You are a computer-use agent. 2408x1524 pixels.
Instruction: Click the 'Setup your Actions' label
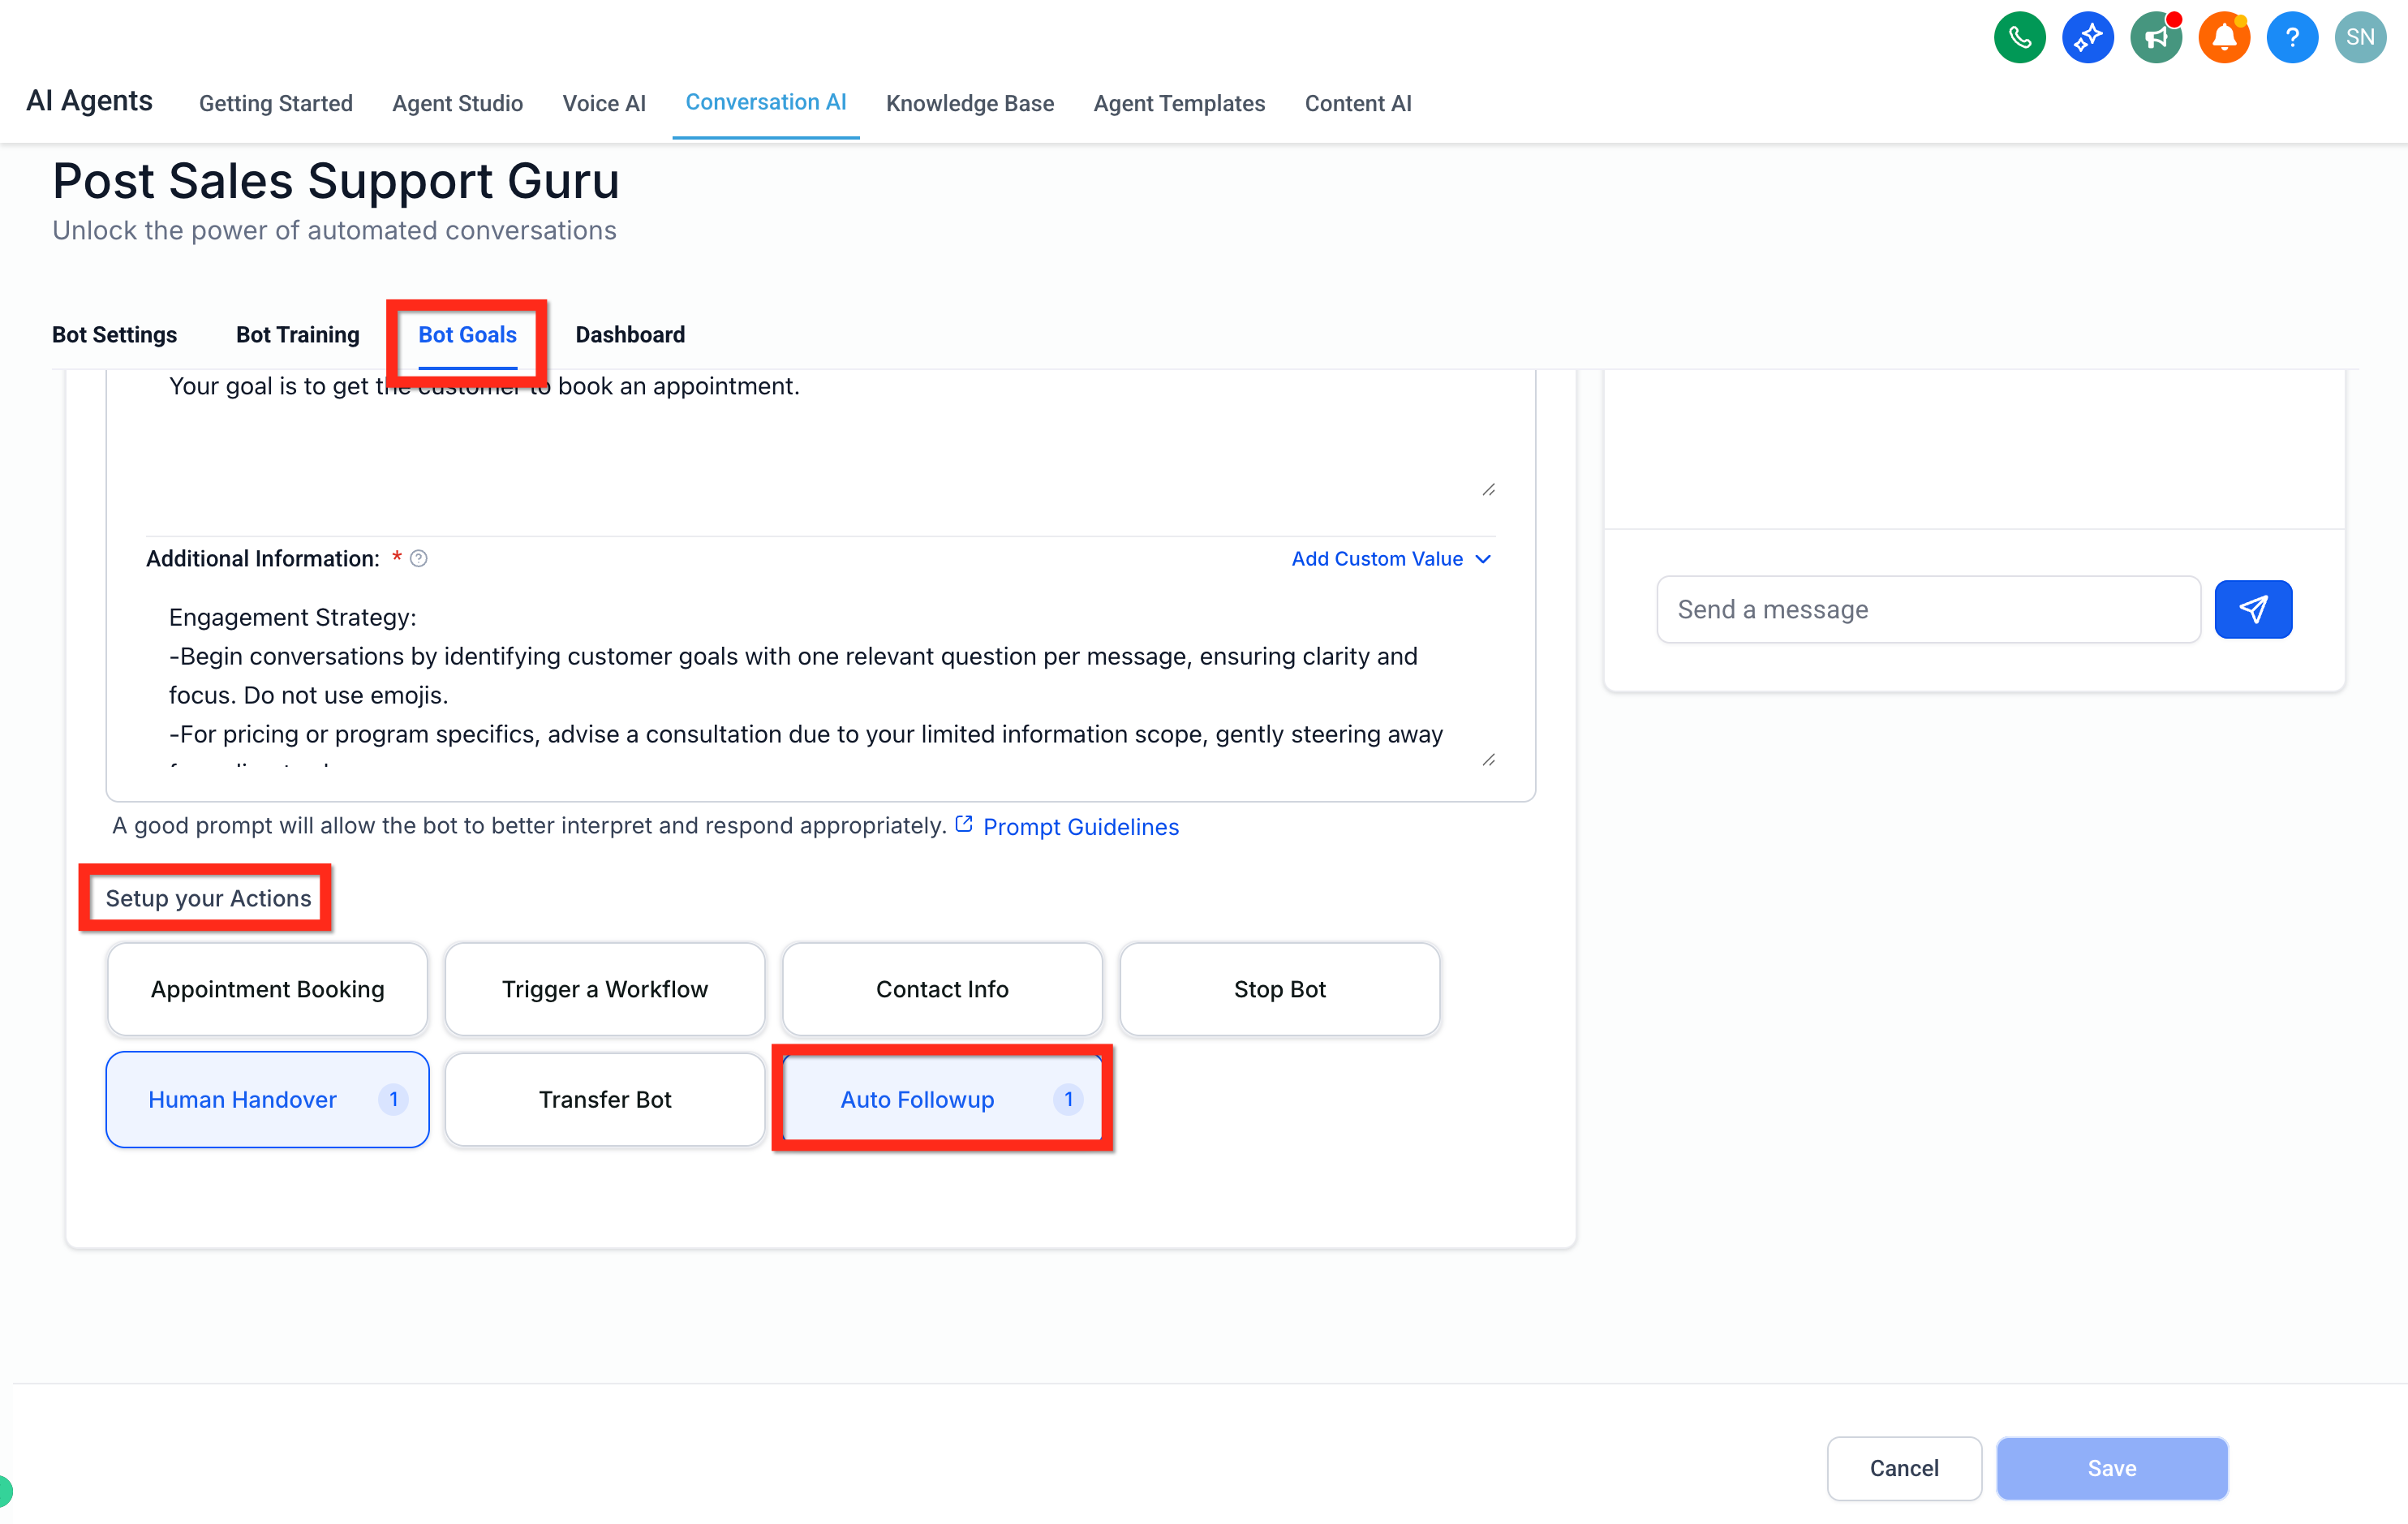(x=208, y=898)
